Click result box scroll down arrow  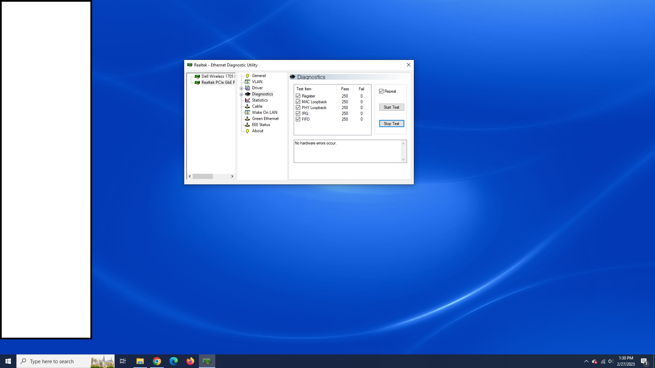click(x=404, y=159)
